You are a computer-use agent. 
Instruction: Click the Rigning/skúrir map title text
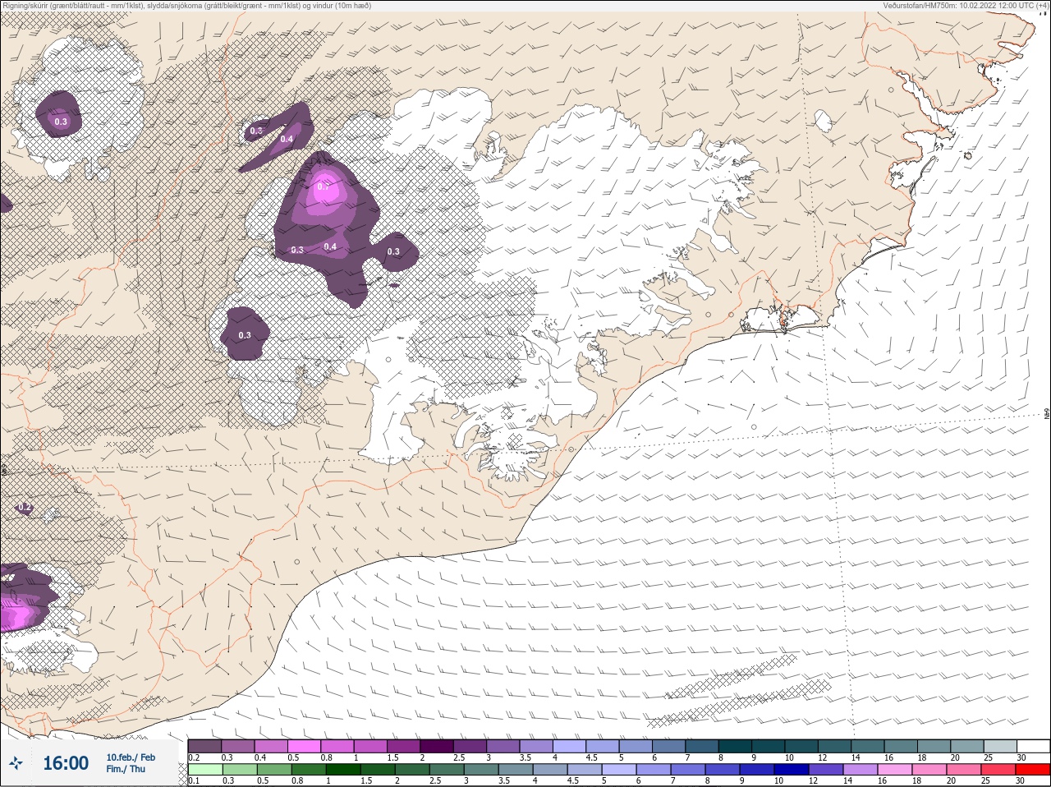tap(187, 6)
